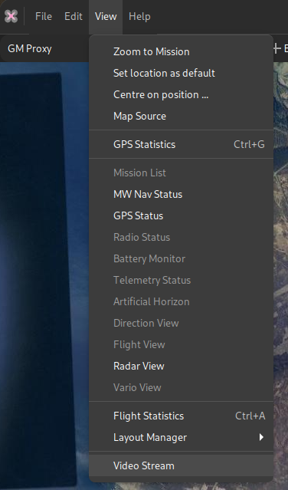This screenshot has width=288, height=490.
Task: Open Video Stream
Action: click(181, 465)
